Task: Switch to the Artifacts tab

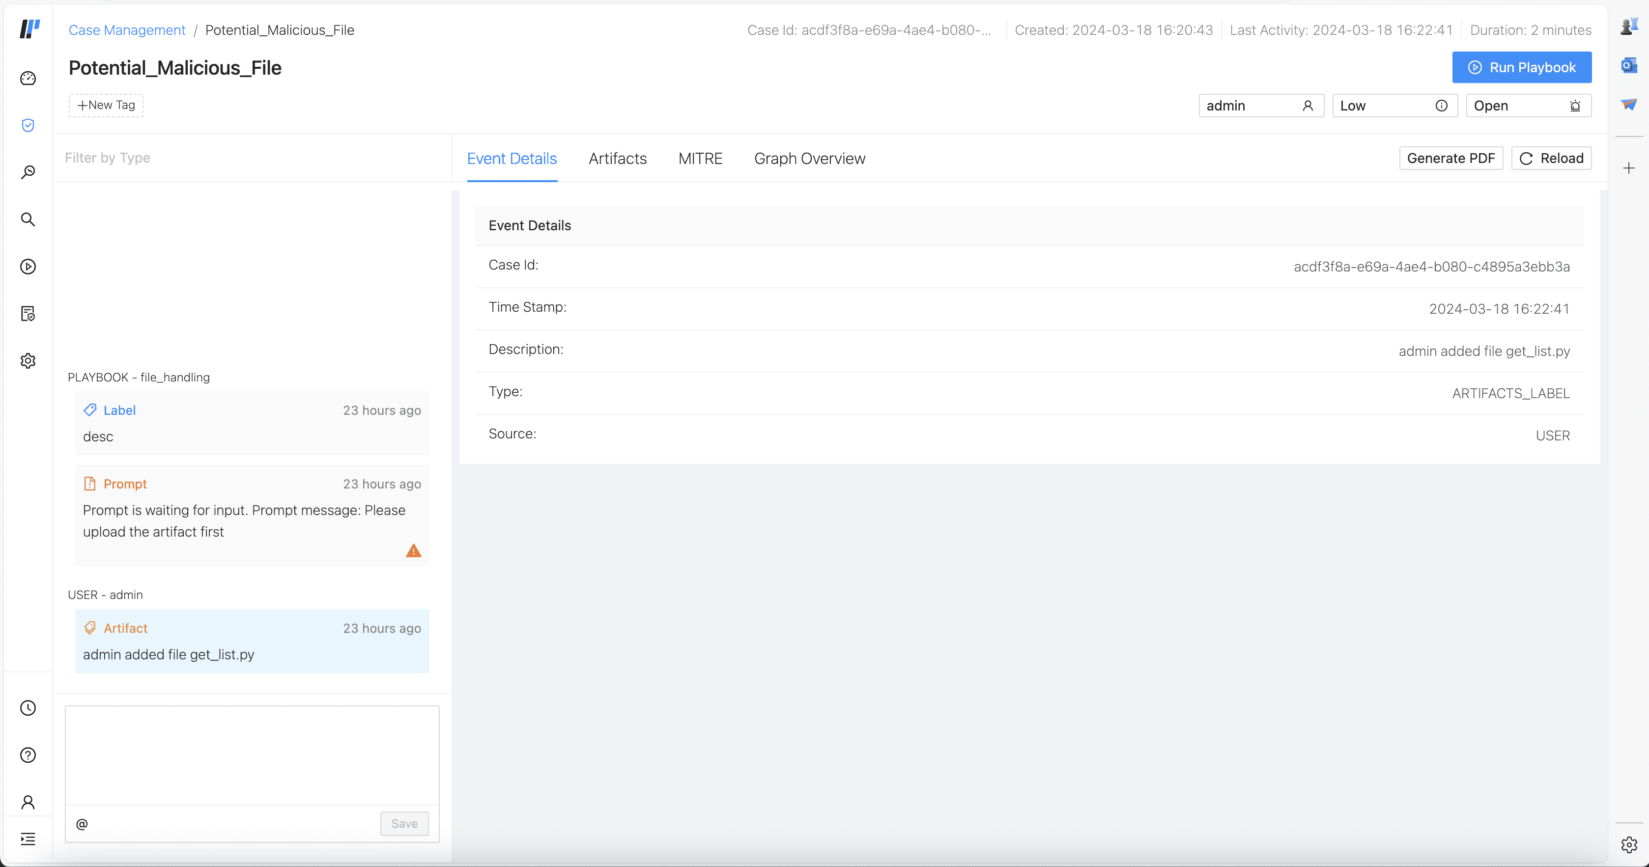Action: tap(617, 159)
